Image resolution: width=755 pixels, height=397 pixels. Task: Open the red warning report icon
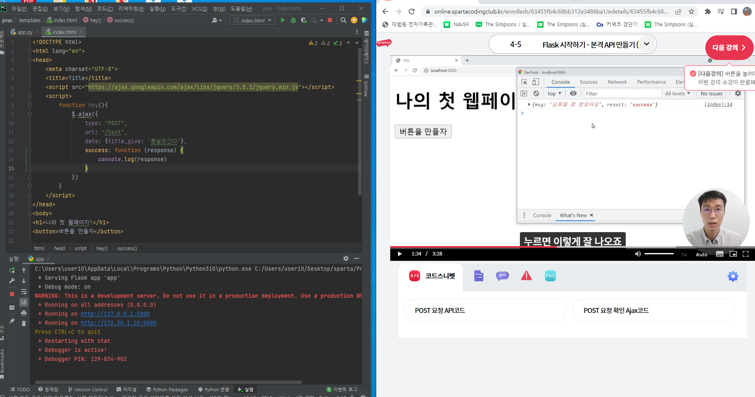point(526,276)
